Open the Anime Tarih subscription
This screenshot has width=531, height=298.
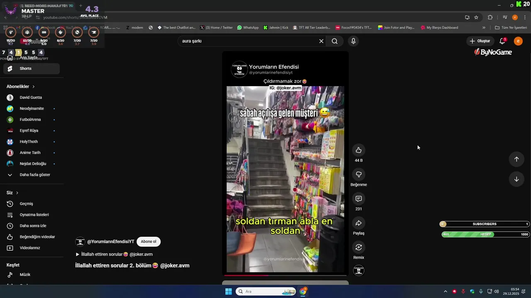32,153
